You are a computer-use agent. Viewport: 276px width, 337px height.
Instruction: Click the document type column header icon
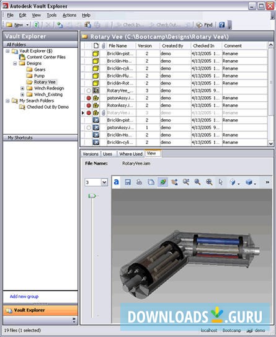click(x=96, y=45)
